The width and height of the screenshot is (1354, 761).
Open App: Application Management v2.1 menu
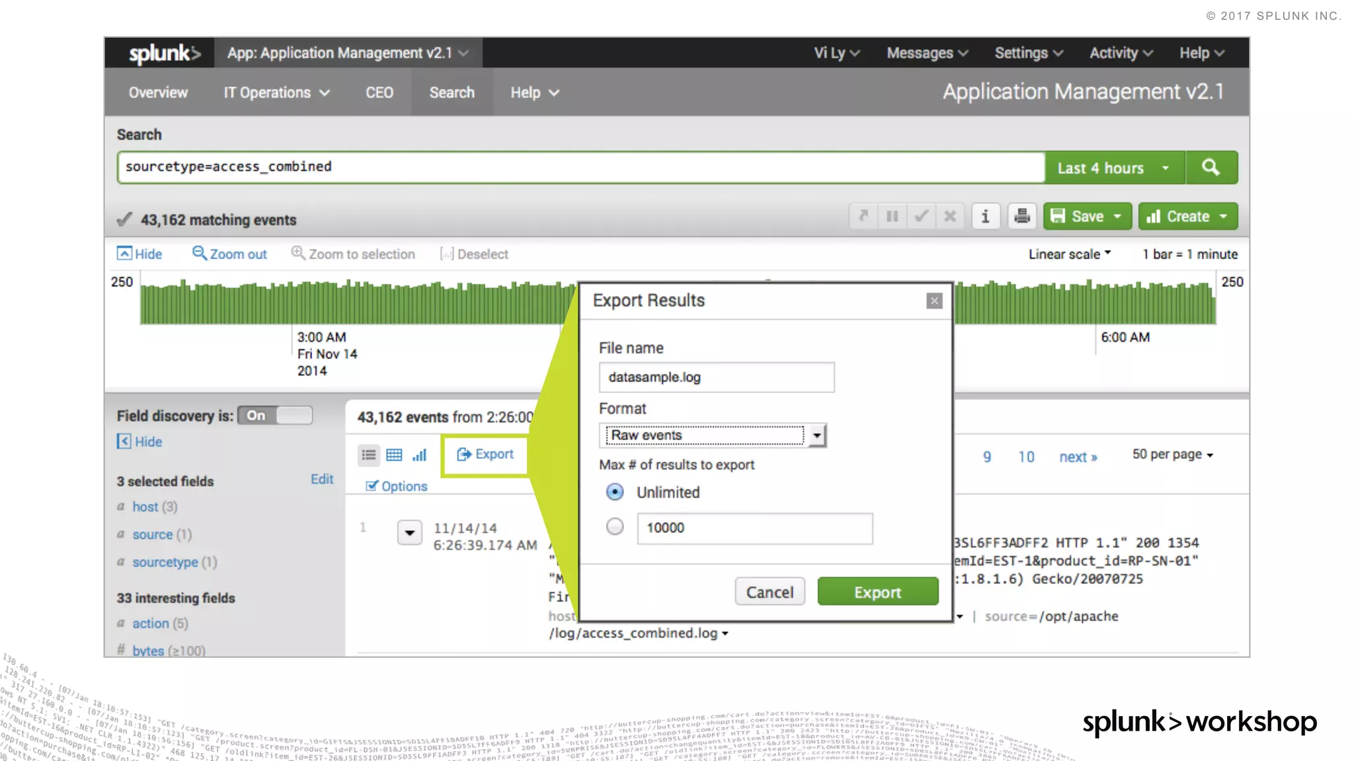(x=348, y=53)
